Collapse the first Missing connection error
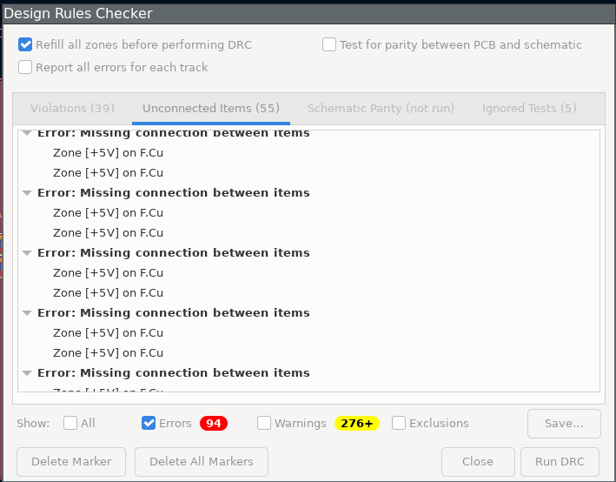The height and width of the screenshot is (482, 616). click(x=28, y=134)
